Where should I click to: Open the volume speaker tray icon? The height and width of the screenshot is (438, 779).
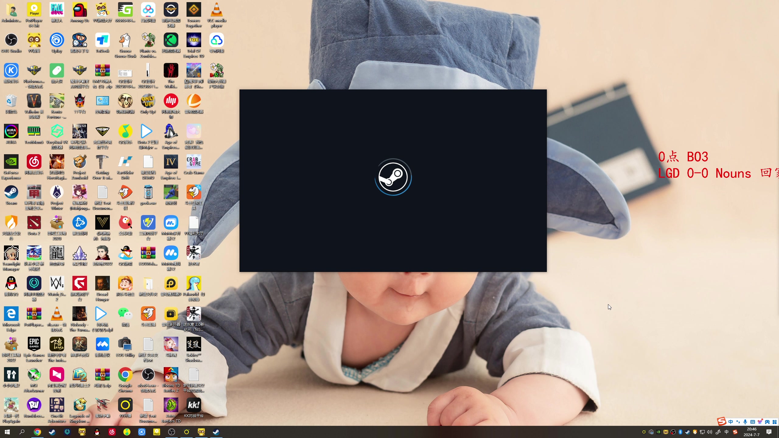coord(710,432)
